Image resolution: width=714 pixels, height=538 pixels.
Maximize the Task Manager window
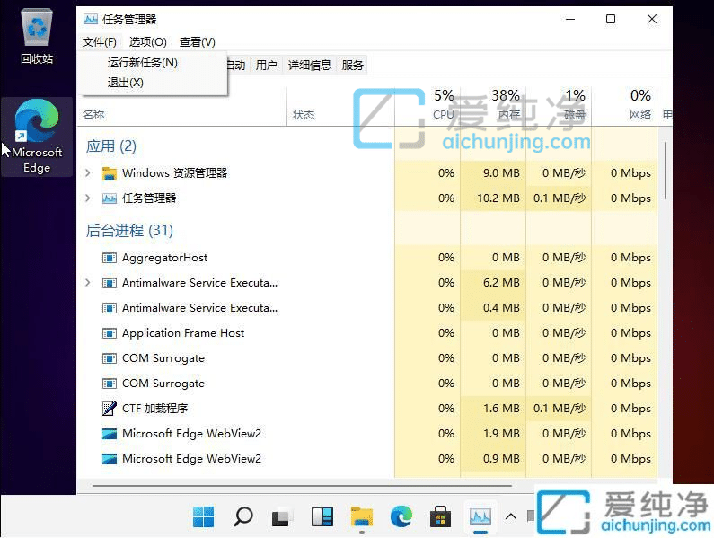pyautogui.click(x=611, y=19)
